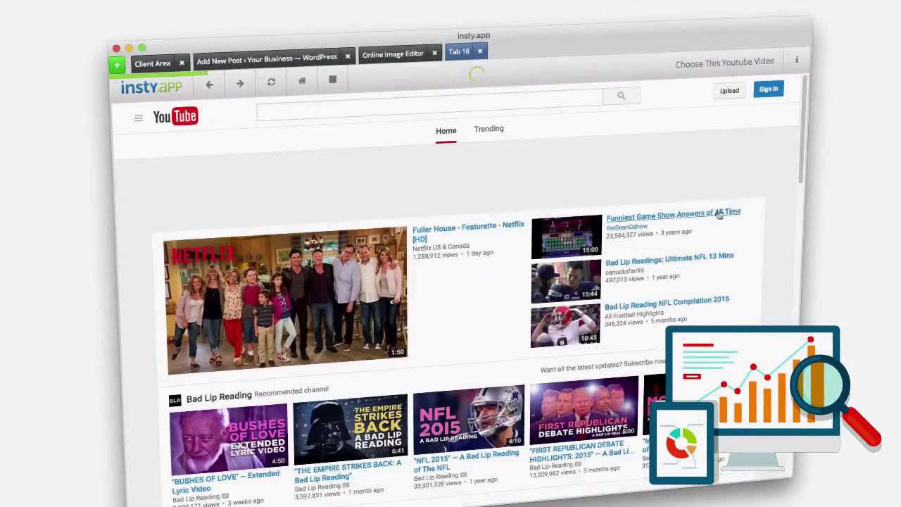Open a new tab with the green plus button
901x507 pixels.
[x=117, y=65]
